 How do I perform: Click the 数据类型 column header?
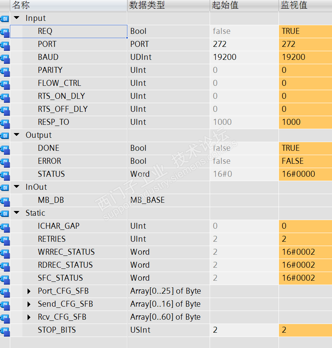pyautogui.click(x=168, y=6)
